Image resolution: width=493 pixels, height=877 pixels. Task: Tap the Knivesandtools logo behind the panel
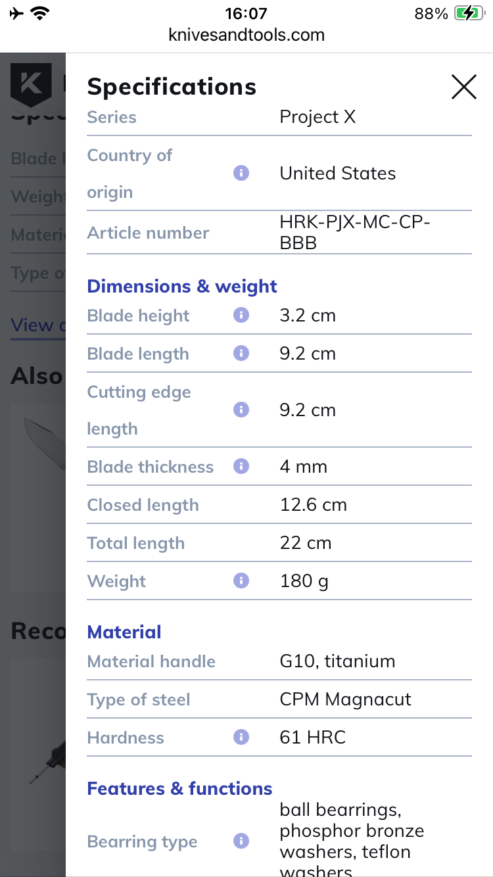click(x=30, y=84)
